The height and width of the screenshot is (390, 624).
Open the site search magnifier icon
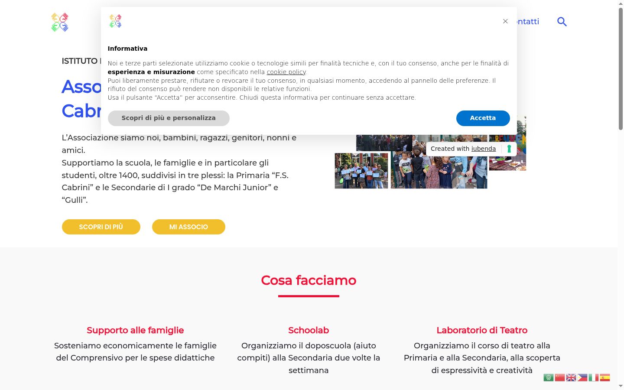pos(562,22)
